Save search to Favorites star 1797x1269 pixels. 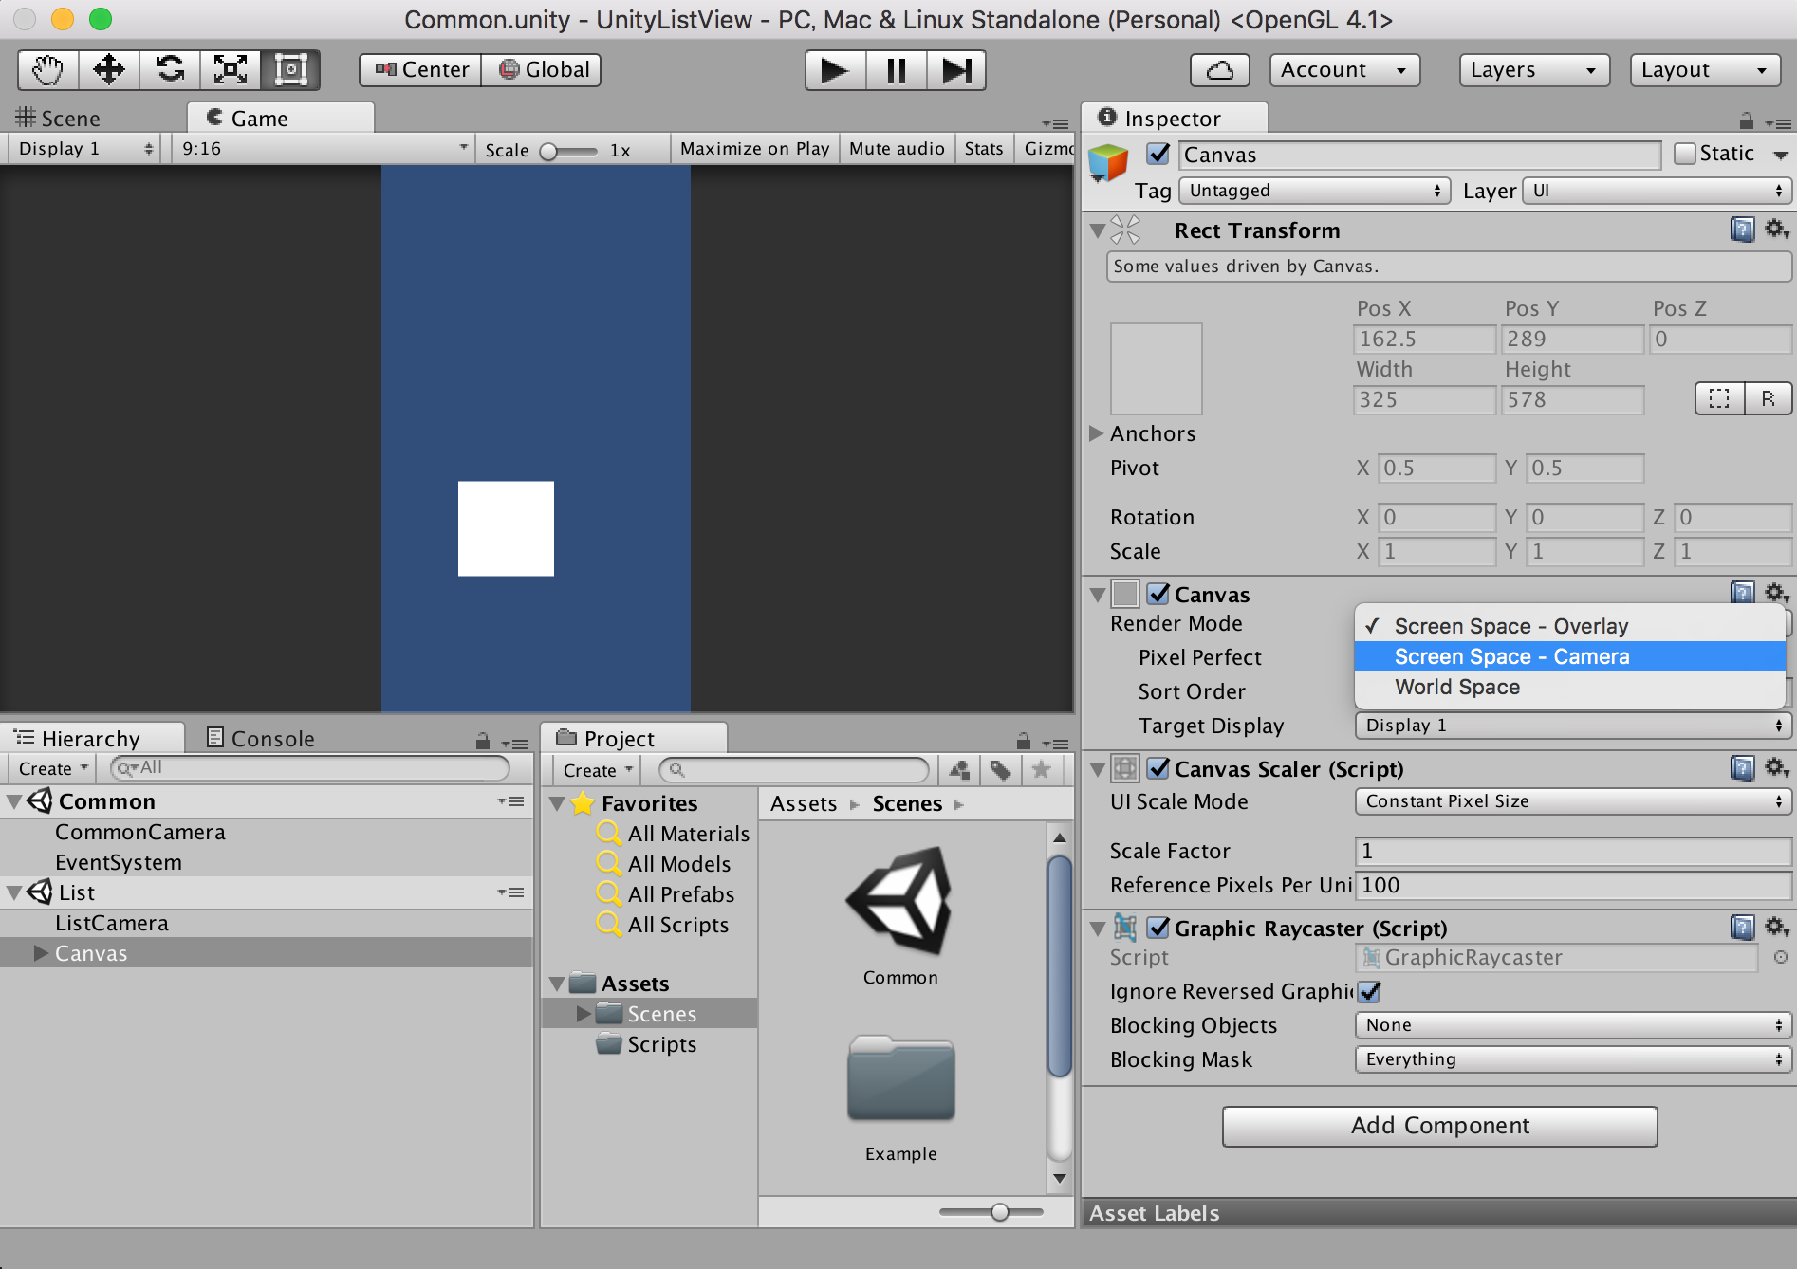point(1041,770)
